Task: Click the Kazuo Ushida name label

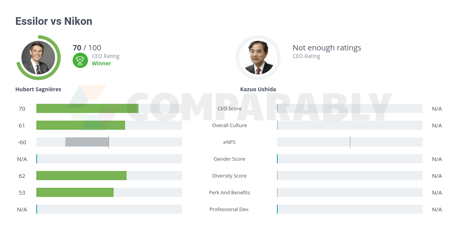Action: (x=258, y=89)
